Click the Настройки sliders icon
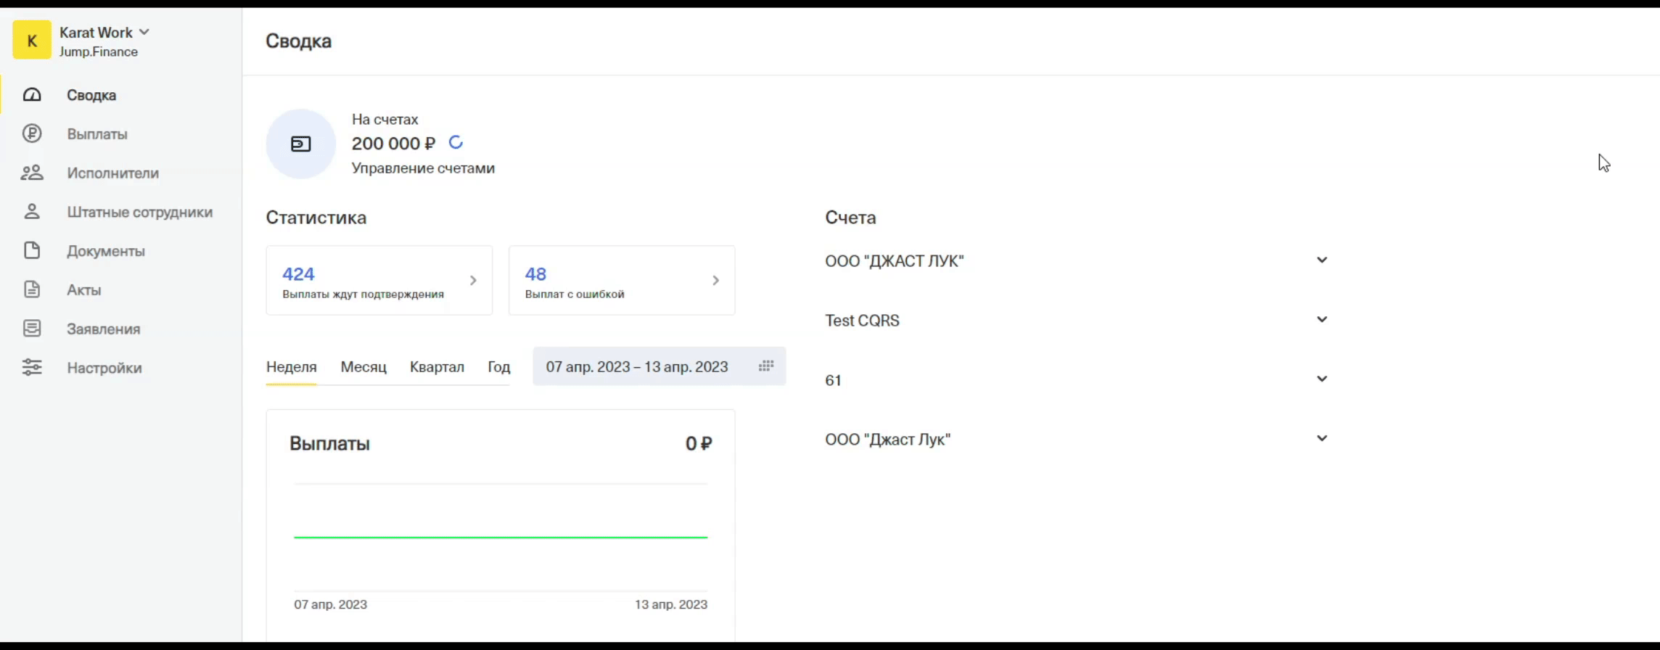This screenshot has width=1660, height=650. 32,368
